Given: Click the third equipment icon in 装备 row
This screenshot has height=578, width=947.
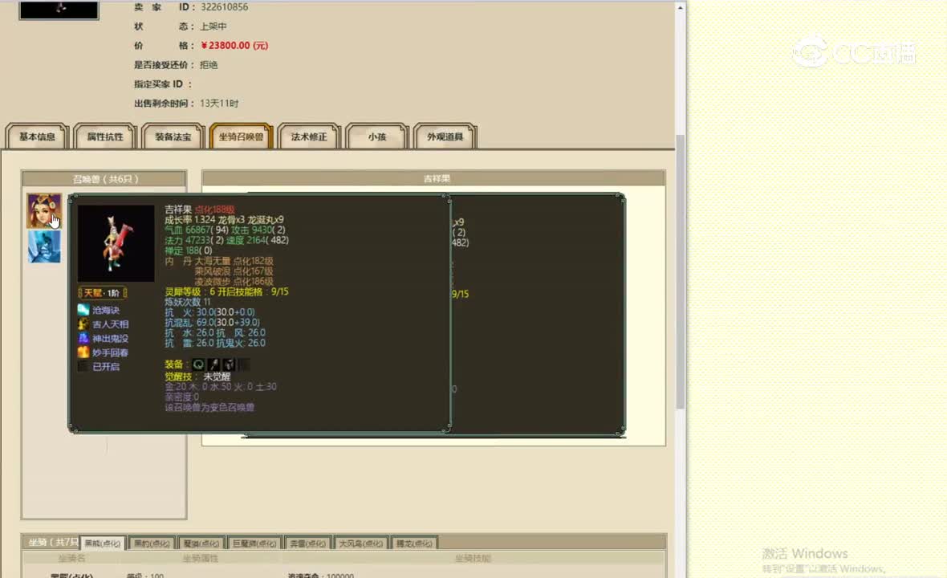Looking at the screenshot, I should tap(228, 364).
